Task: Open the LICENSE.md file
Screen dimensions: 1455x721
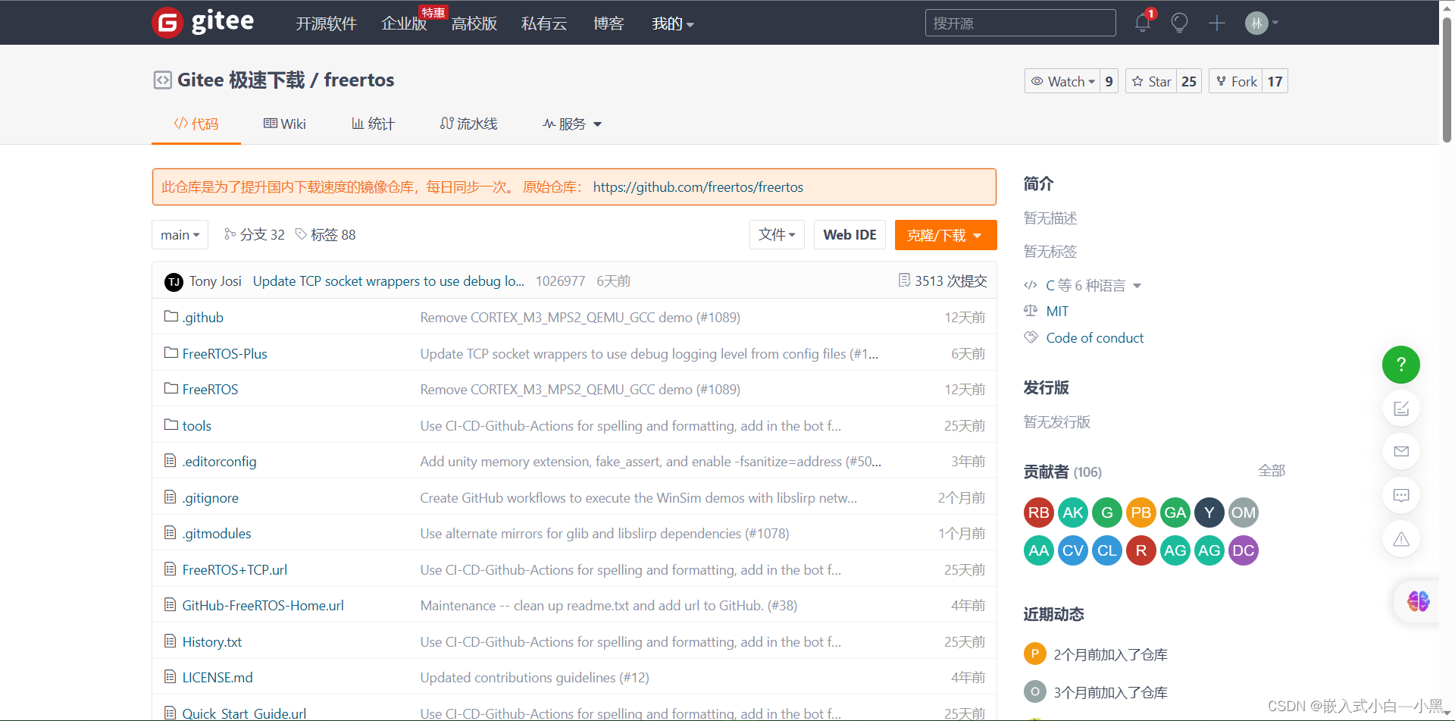Action: [x=217, y=677]
